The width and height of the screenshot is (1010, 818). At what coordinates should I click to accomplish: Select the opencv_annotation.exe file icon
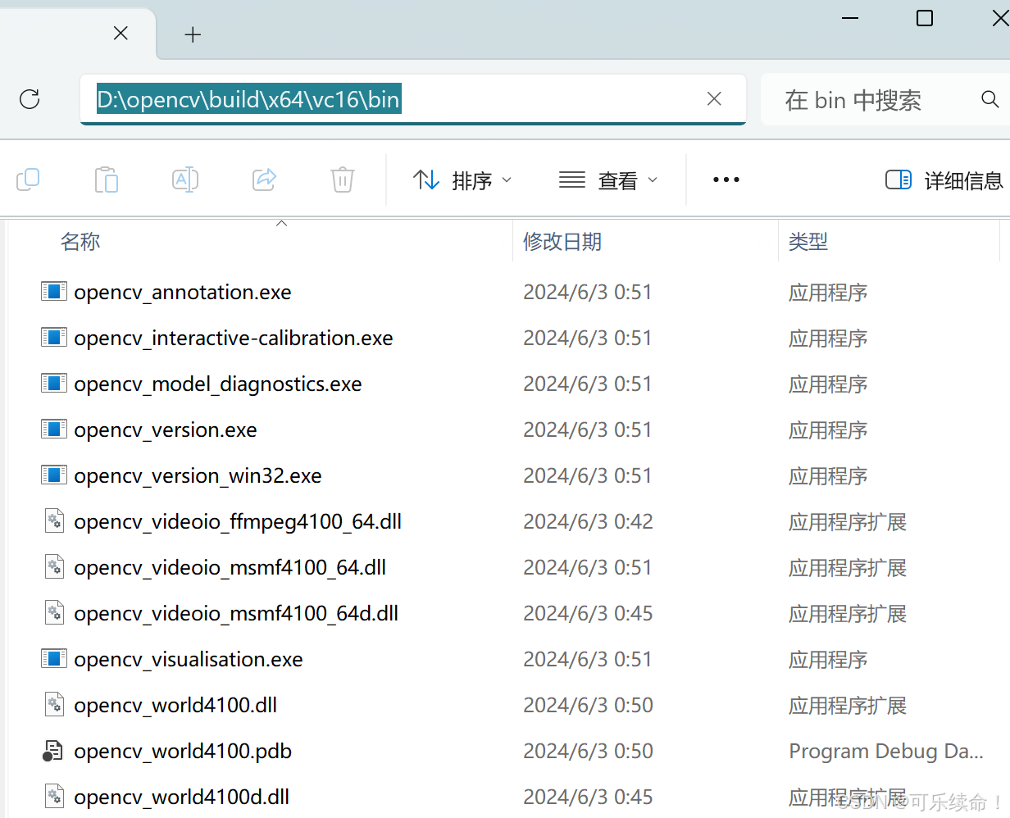[54, 291]
